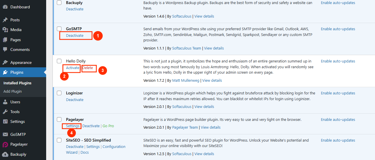Open the Users menu label
The image size is (375, 160).
[x=15, y=102]
